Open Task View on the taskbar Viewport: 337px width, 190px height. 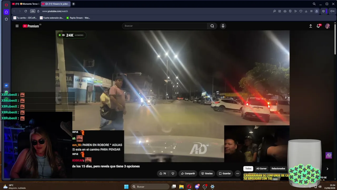click(x=174, y=187)
